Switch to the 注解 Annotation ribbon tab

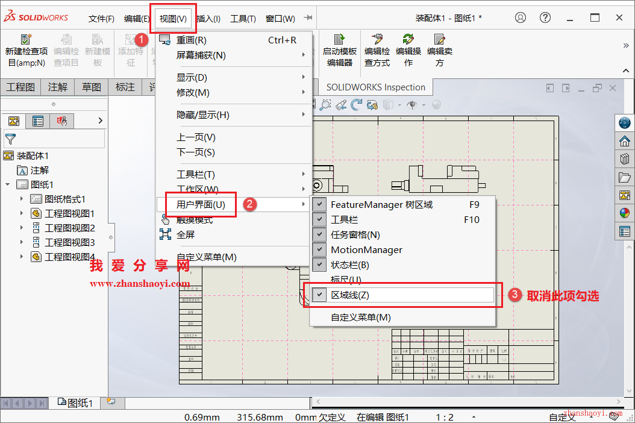[x=57, y=87]
